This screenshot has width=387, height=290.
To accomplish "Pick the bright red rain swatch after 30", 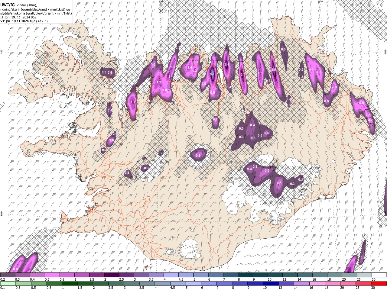I will point(379,283).
